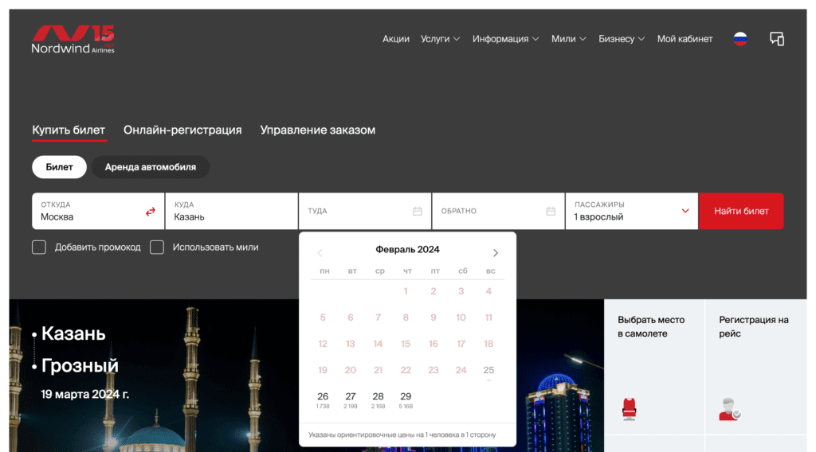Switch to Управление заказом tab
816x452 pixels.
317,130
